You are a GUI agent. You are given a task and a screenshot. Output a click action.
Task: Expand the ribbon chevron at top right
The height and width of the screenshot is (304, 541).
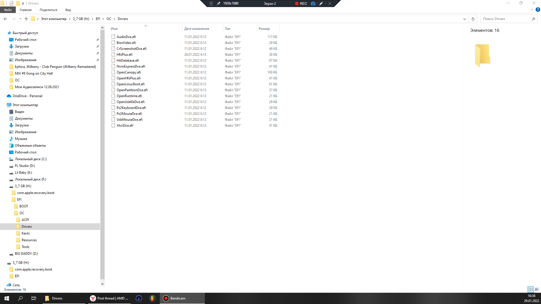click(532, 10)
